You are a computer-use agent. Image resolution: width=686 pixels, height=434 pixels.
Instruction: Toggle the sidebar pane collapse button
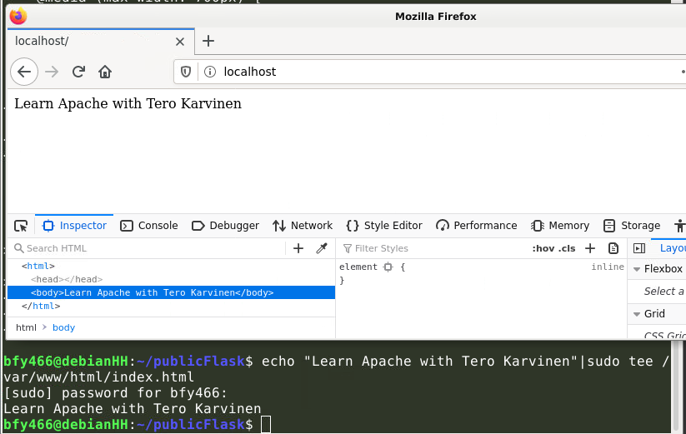click(x=639, y=248)
